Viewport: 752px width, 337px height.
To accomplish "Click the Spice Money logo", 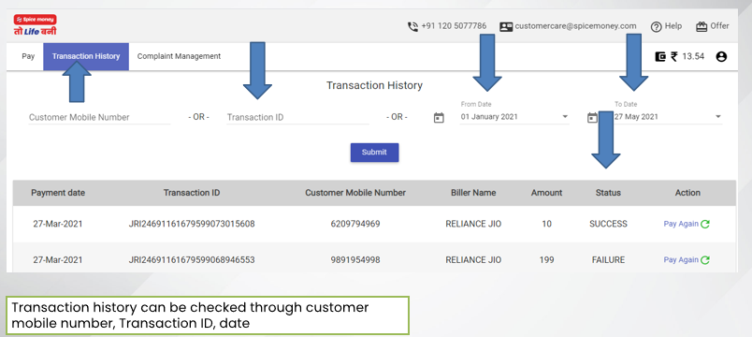I will coord(35,25).
